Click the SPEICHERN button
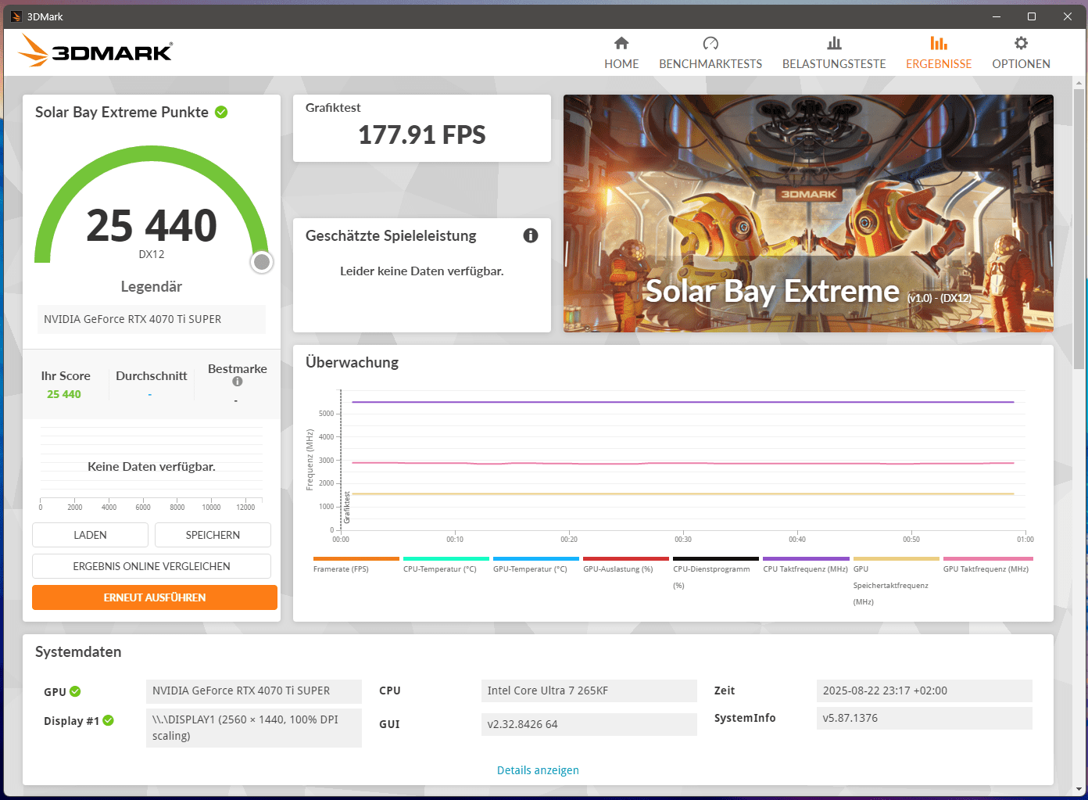The width and height of the screenshot is (1088, 800). (x=213, y=535)
